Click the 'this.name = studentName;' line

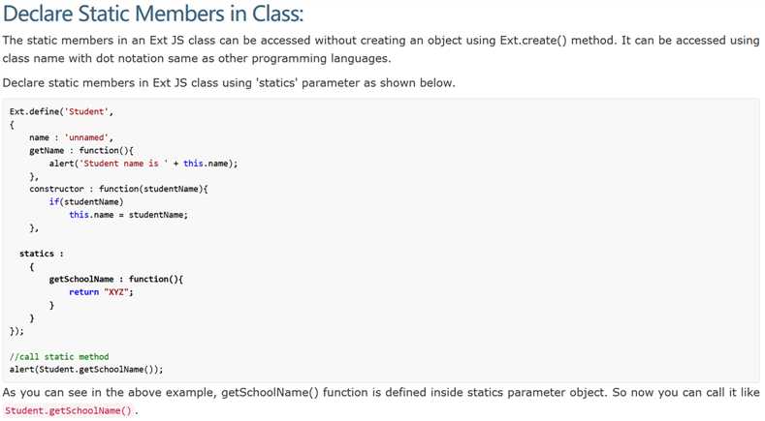pyautogui.click(x=128, y=215)
